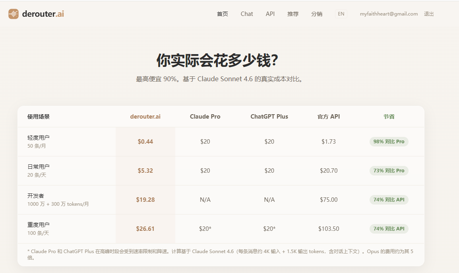Click the '73% 对比 Pro' savings badge
The height and width of the screenshot is (273, 459).
click(x=389, y=170)
